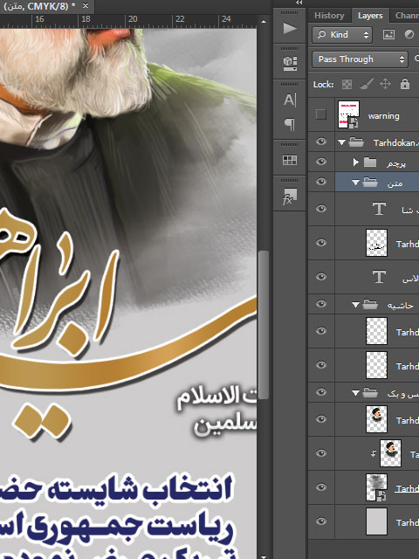Screen dimensions: 419x559
Task: Click the scrollbar down arrow of canvas
Action: coord(264,556)
